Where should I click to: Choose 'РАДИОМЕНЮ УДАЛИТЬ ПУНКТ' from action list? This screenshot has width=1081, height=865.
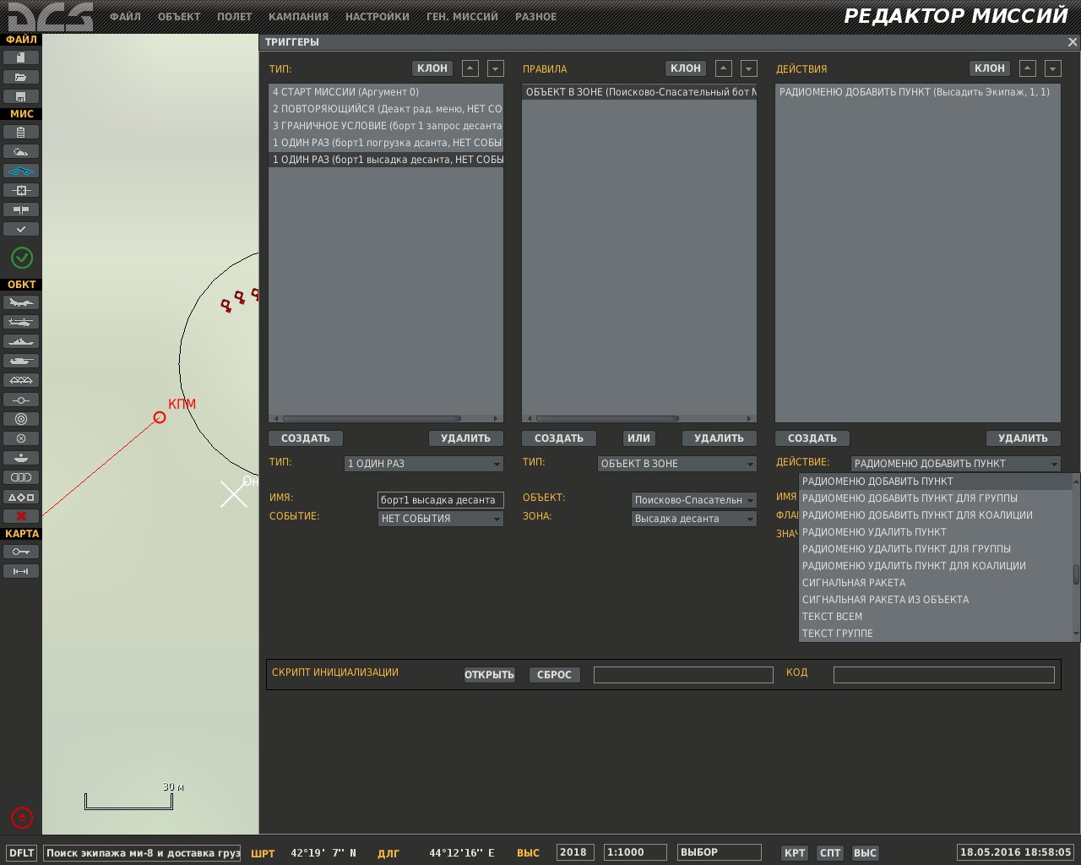pyautogui.click(x=936, y=532)
